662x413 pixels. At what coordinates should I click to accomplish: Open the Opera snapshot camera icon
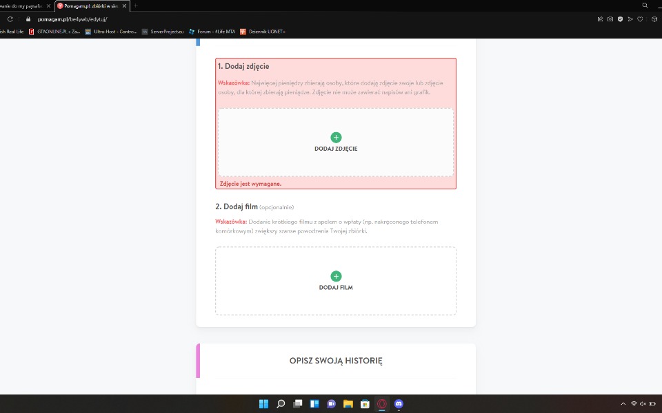click(610, 19)
